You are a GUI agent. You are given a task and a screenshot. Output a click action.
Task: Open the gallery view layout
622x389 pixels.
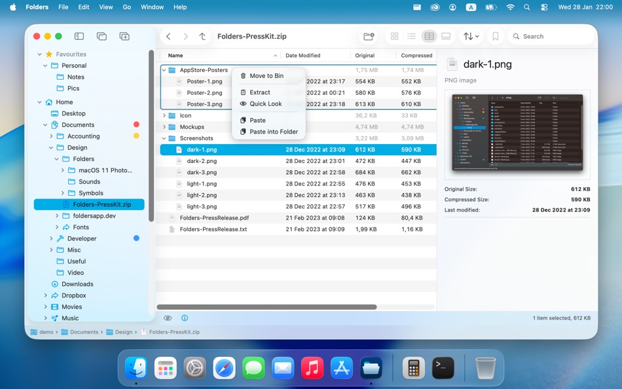[x=446, y=36]
